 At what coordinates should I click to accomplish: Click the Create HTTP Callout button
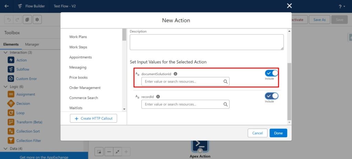point(93,118)
